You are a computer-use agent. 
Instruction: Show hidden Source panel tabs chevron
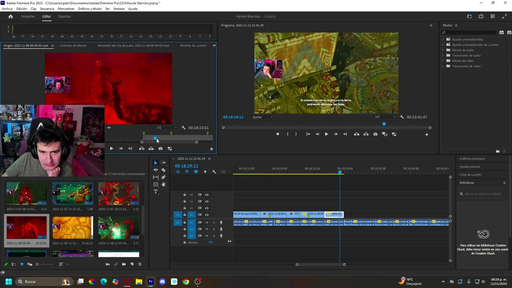coord(214,46)
